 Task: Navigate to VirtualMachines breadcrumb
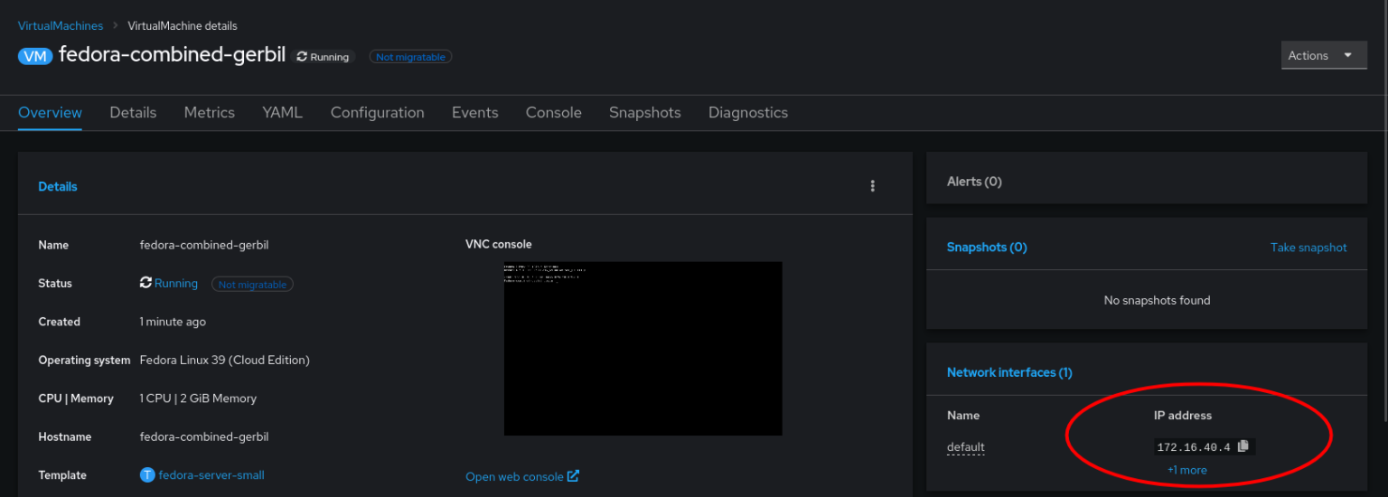[x=61, y=26]
